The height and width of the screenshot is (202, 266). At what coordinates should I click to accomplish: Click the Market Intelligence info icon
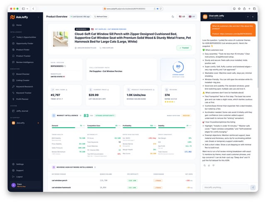pos(80,116)
